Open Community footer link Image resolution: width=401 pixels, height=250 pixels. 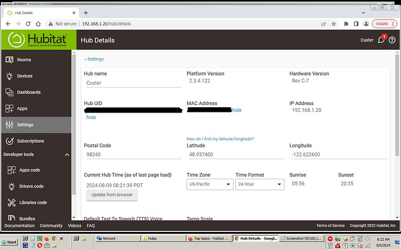[x=51, y=226]
